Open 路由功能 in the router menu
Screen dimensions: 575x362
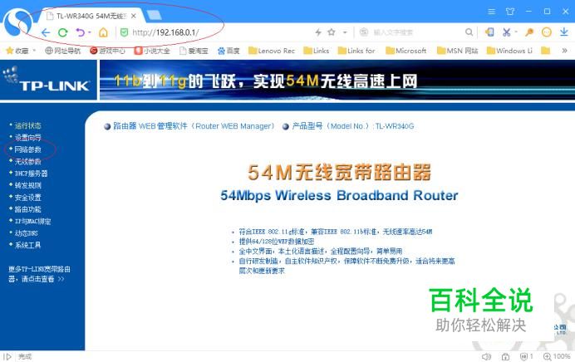pyautogui.click(x=28, y=209)
